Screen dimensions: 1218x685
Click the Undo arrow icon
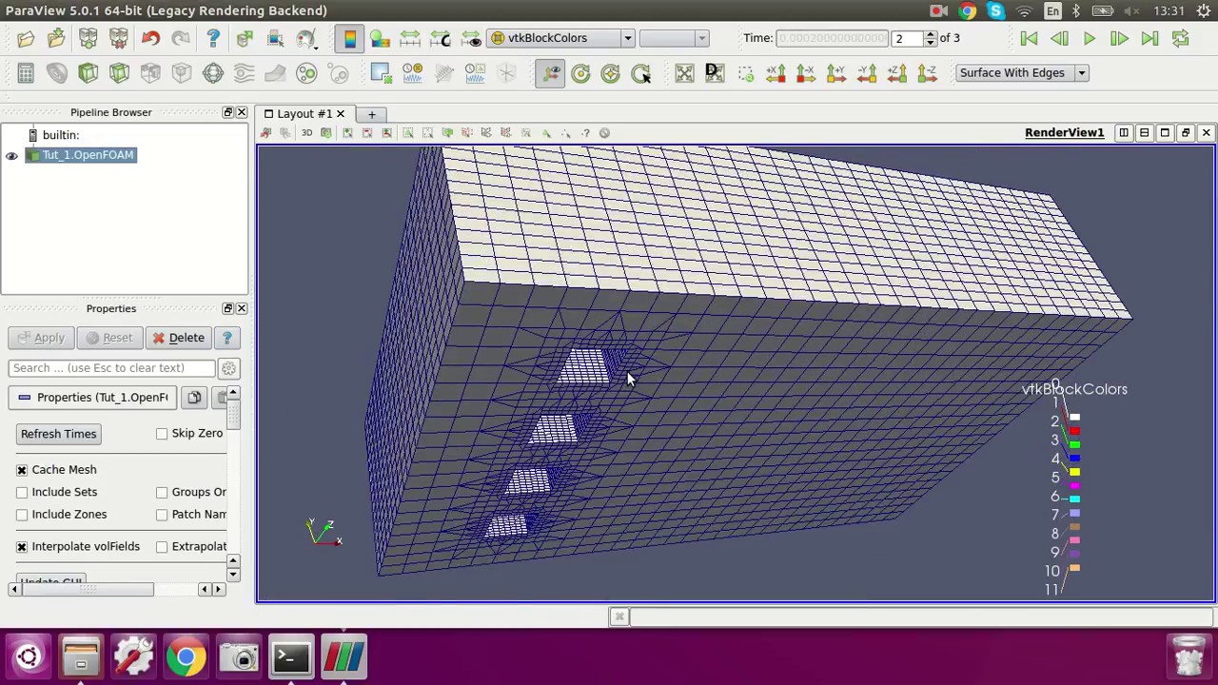150,38
